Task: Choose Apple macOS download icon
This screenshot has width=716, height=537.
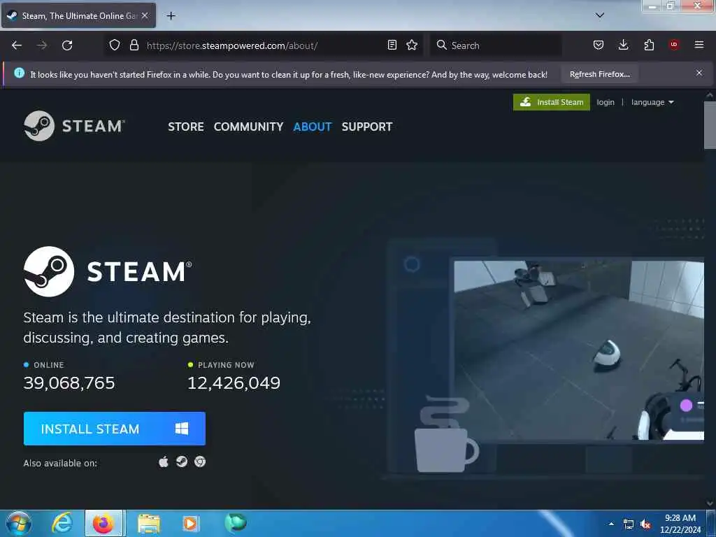Action: (164, 462)
